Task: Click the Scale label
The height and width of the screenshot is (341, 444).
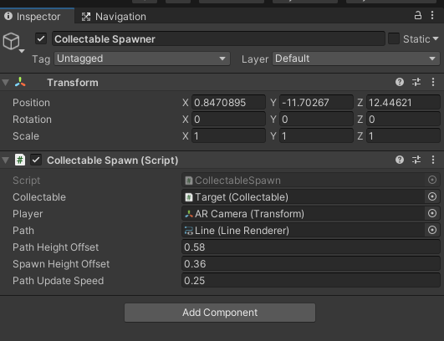Action: 26,136
